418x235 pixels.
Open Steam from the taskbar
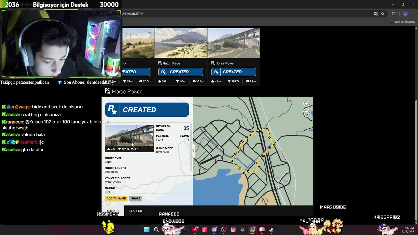(271, 230)
